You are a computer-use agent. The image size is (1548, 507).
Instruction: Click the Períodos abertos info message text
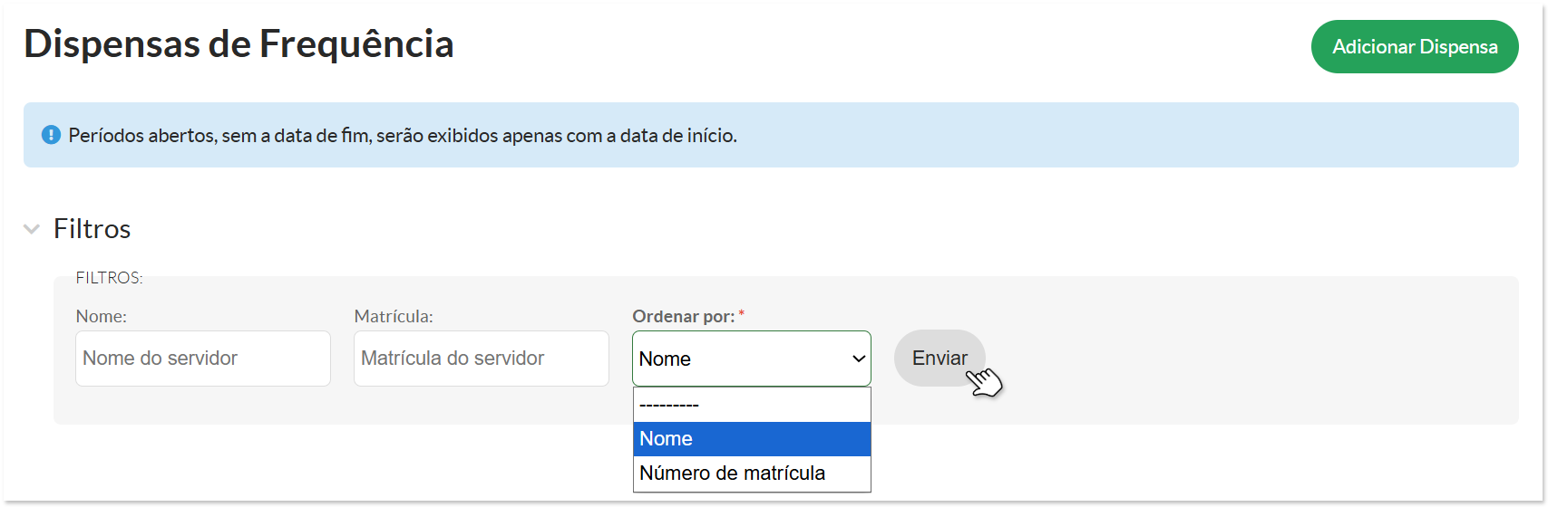403,136
